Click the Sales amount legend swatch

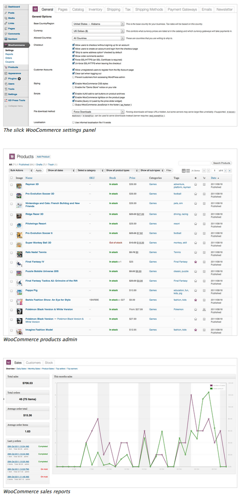point(212,388)
